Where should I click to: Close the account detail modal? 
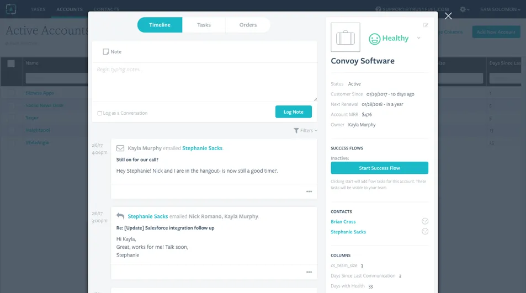pyautogui.click(x=448, y=16)
